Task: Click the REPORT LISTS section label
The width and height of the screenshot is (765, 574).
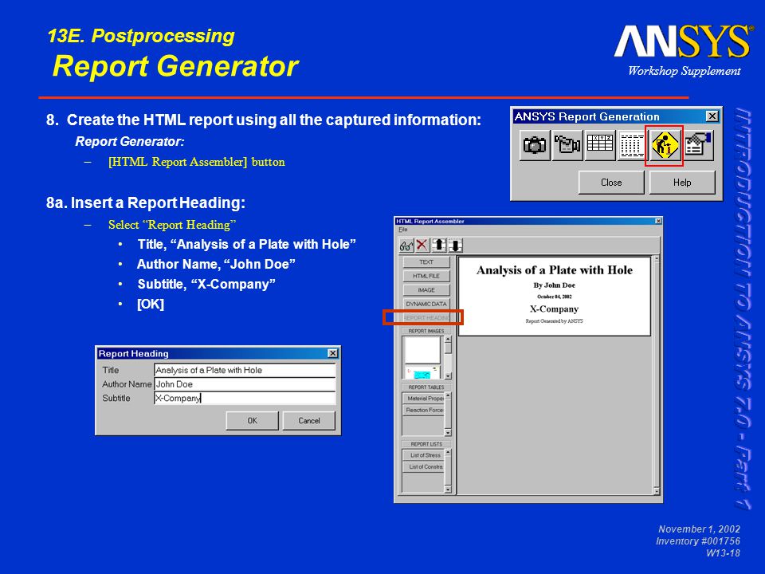Action: tap(426, 444)
